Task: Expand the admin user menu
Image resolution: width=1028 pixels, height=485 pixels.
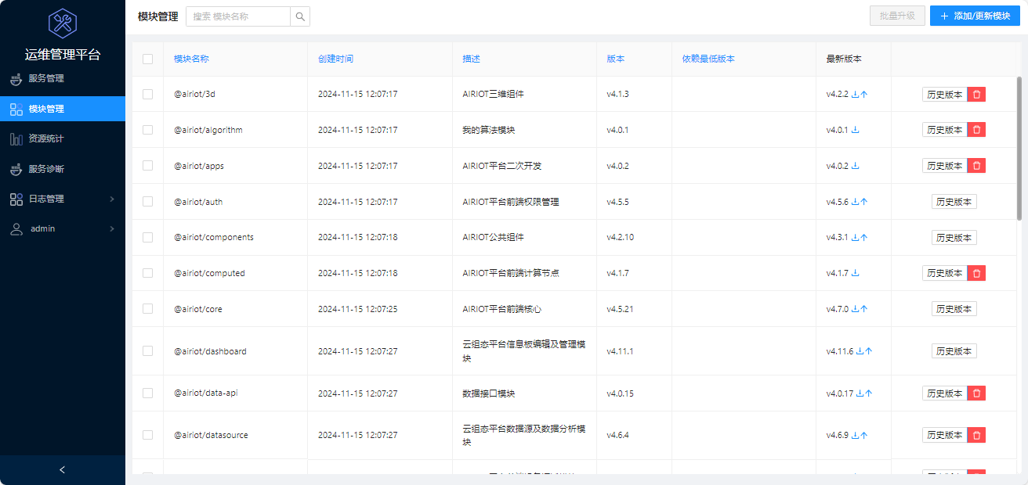Action: (63, 228)
